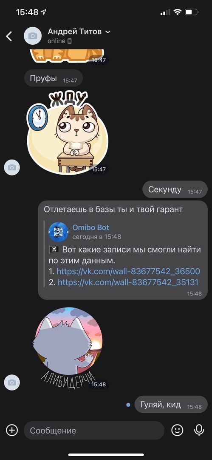Expand the chevron next to Андрей Титов
Screen dimensions: 212x460
click(x=108, y=32)
